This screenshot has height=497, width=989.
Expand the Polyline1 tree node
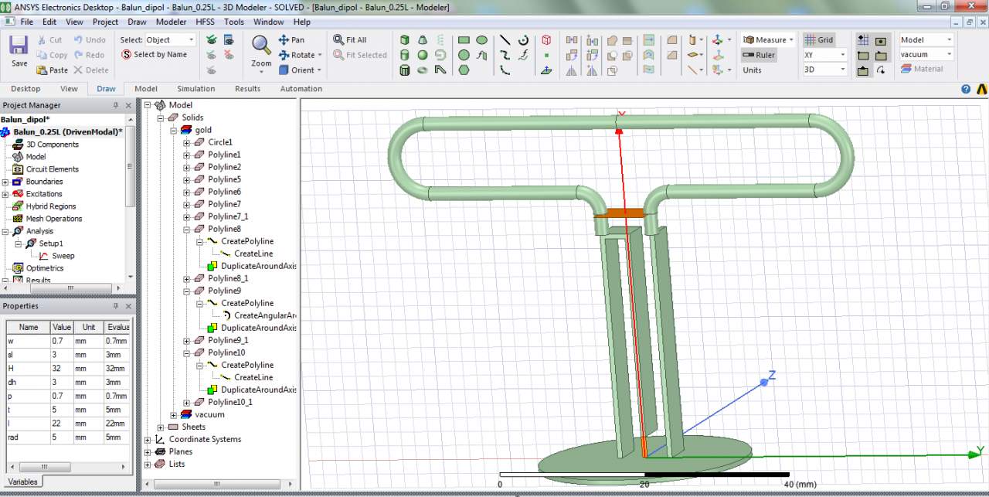186,155
